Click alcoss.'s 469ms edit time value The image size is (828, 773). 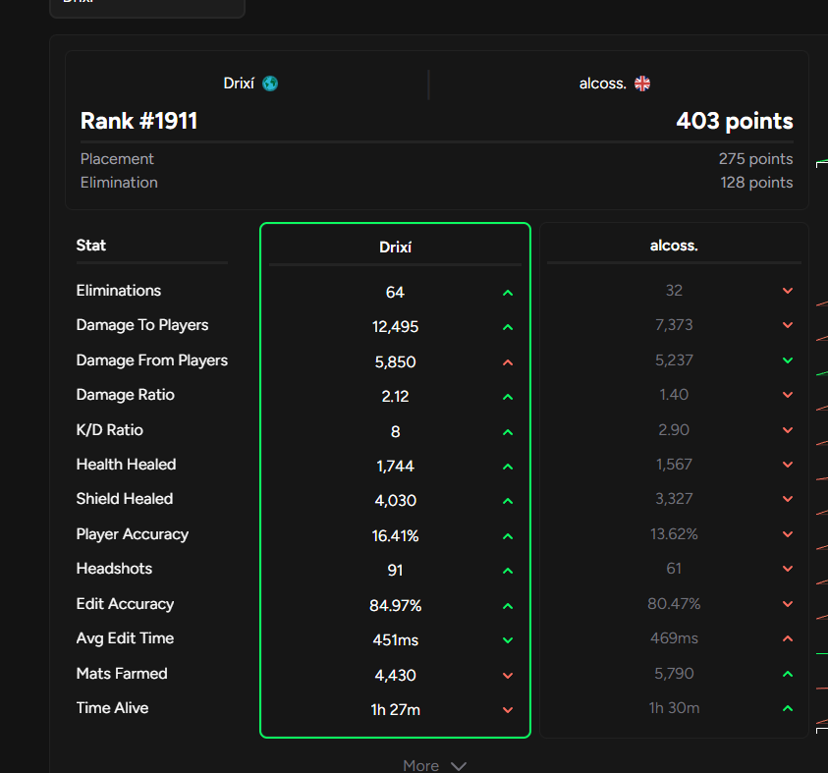[674, 638]
